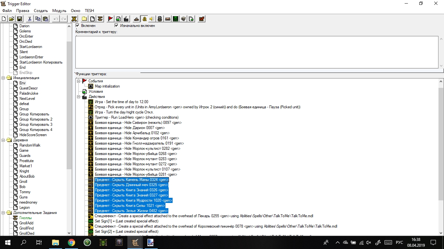
Task: Open the 'TESH' menu
Action: tap(89, 11)
